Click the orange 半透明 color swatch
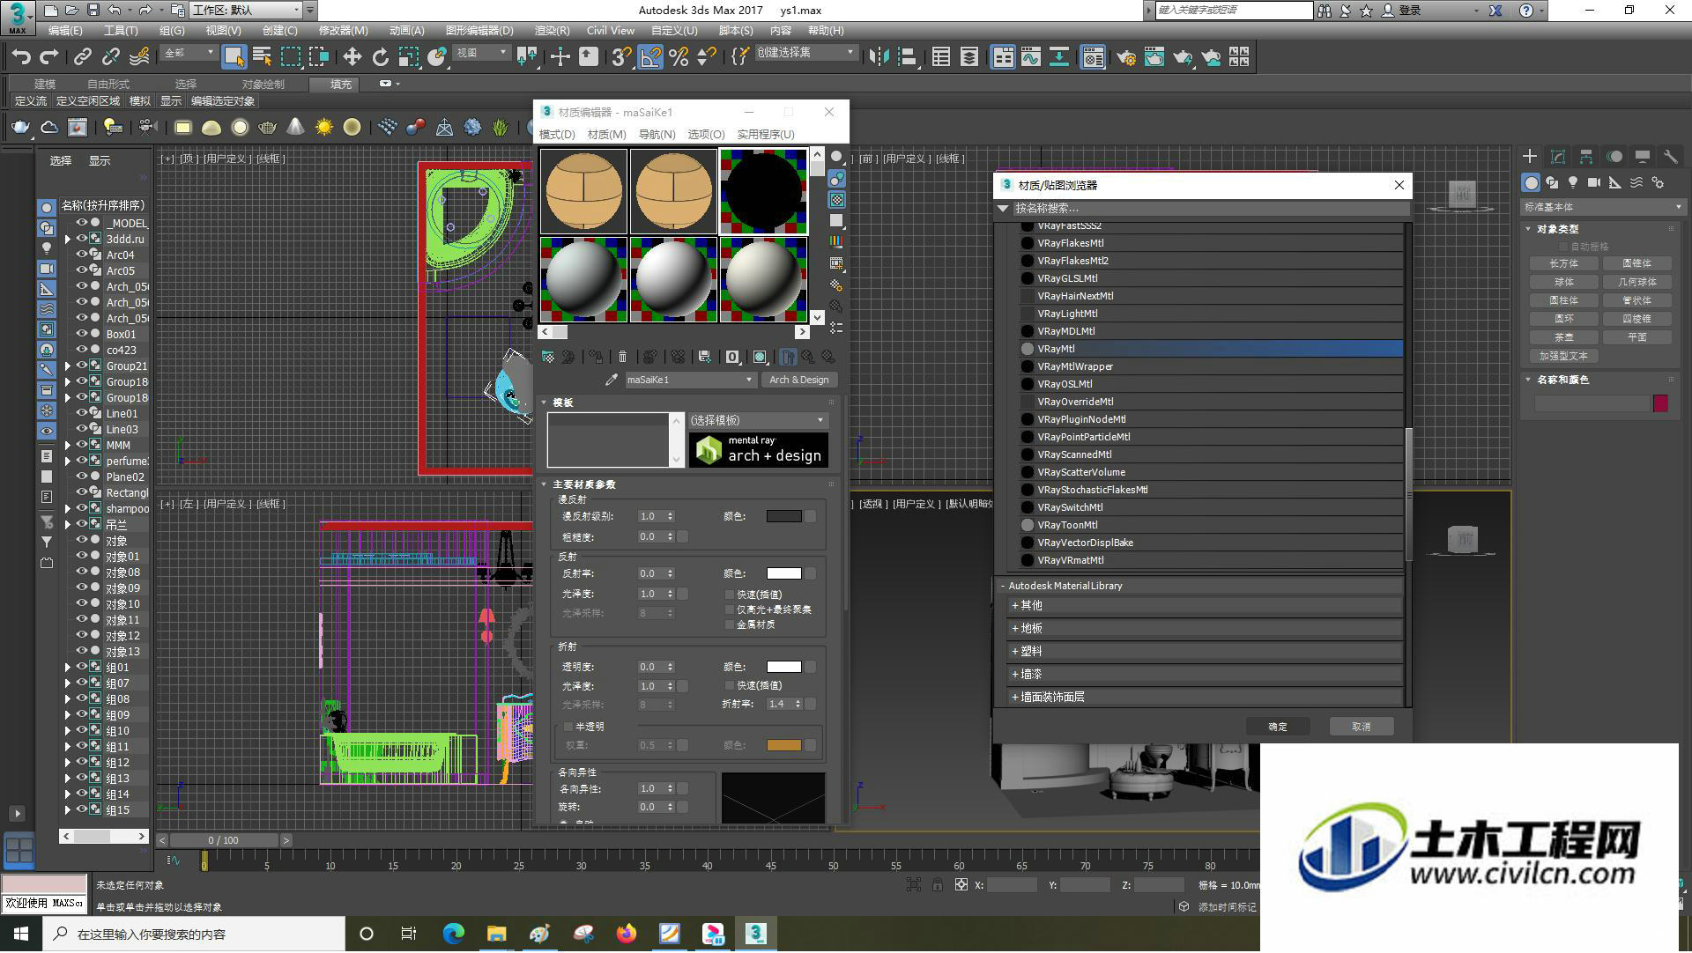Screen dimensions: 1692x953 coord(783,745)
